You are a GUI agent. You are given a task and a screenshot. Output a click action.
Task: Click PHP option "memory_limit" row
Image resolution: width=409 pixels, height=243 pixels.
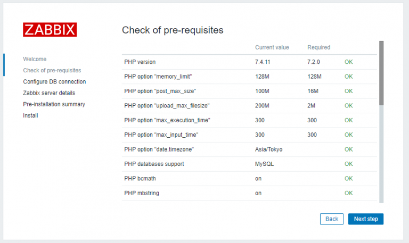[158, 77]
